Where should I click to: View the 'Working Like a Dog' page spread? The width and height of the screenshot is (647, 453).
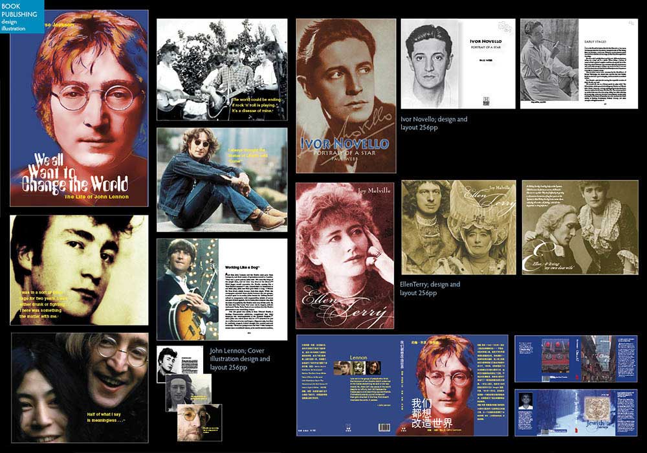click(222, 289)
